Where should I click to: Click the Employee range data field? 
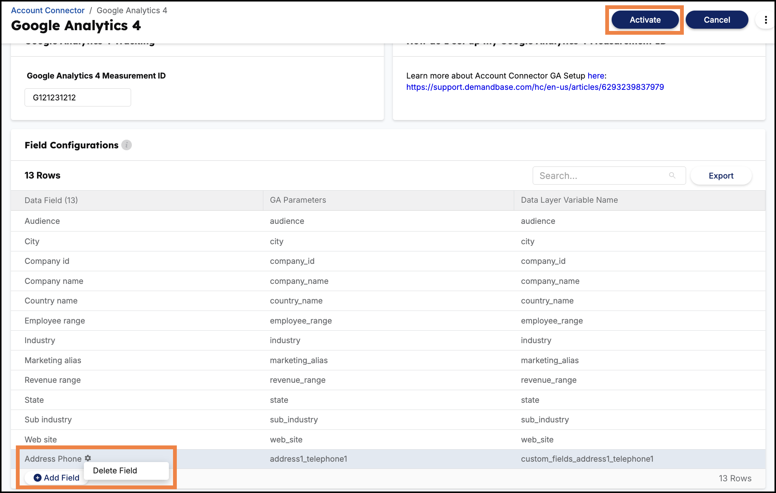point(55,321)
